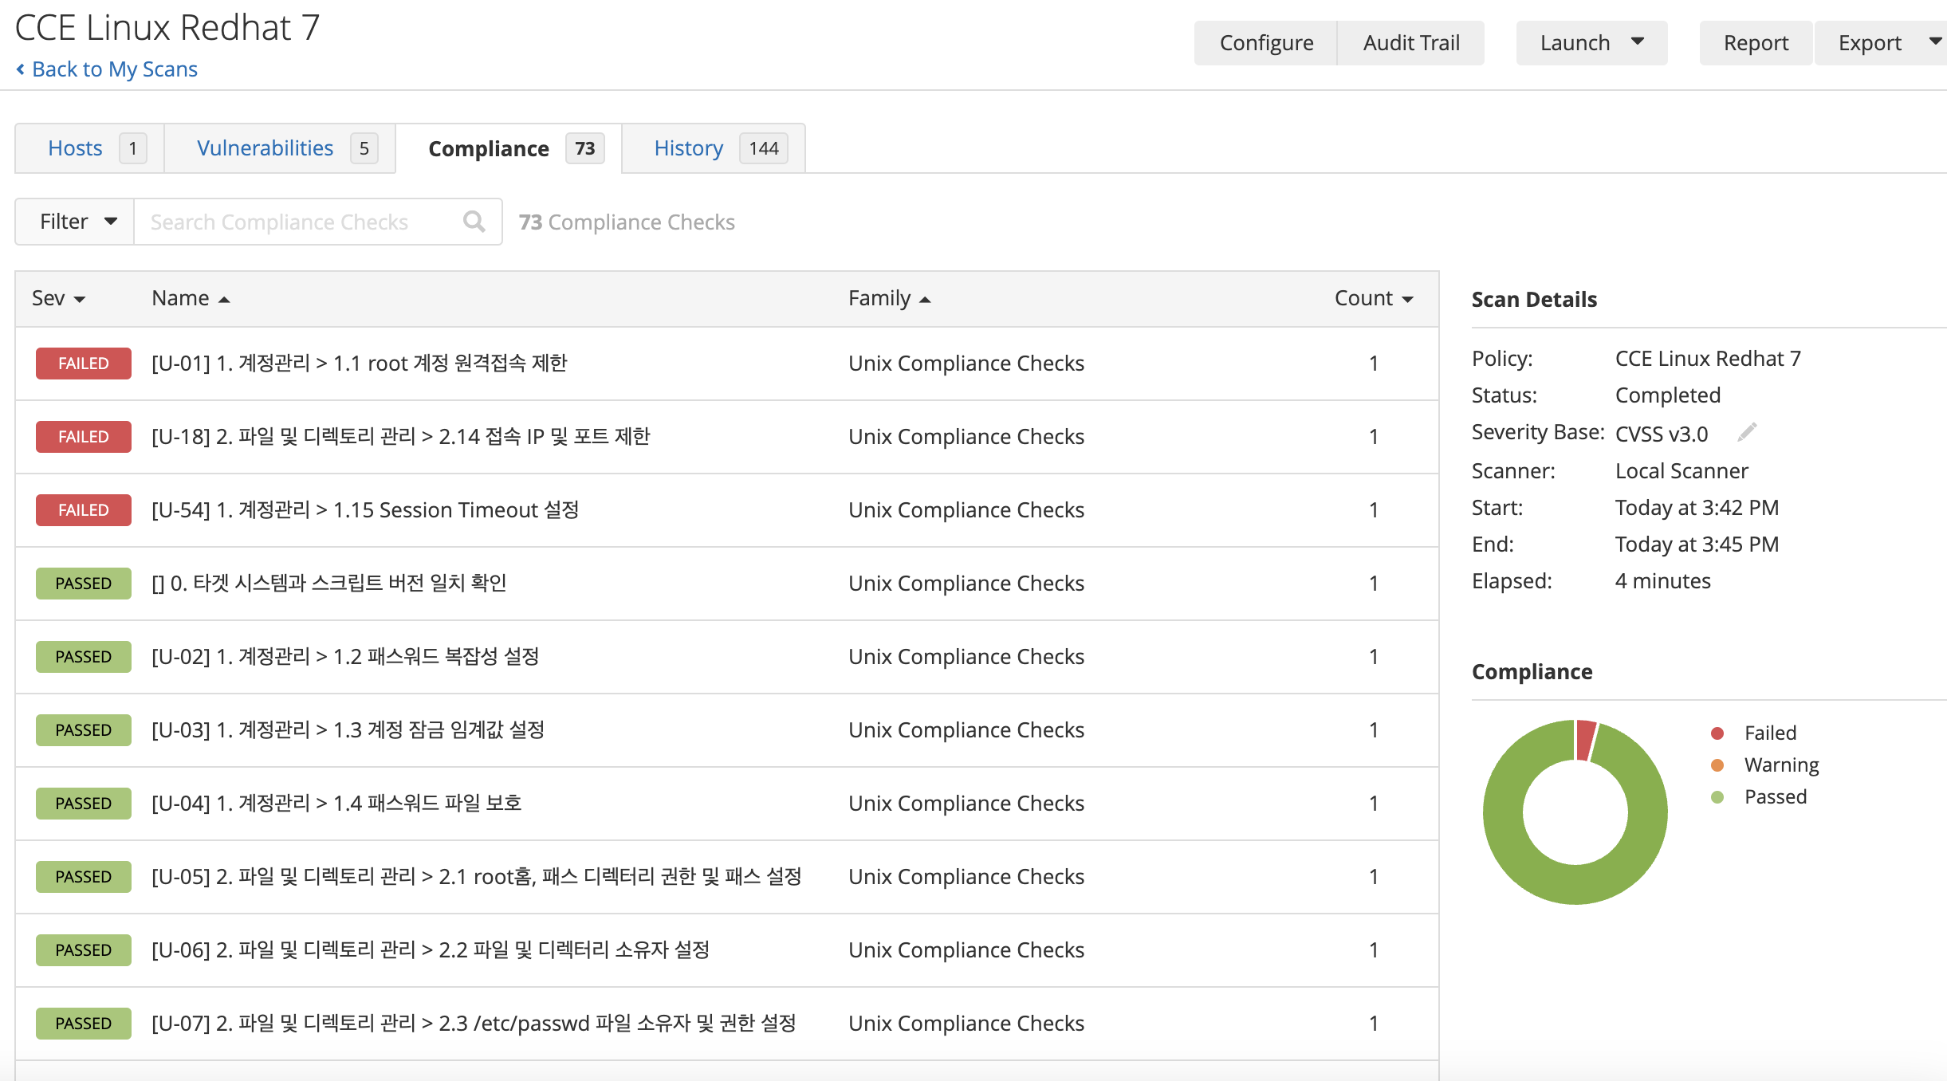Click the PASSED badge on U-07 row
Viewport: 1947px width, 1081px height.
click(84, 1024)
